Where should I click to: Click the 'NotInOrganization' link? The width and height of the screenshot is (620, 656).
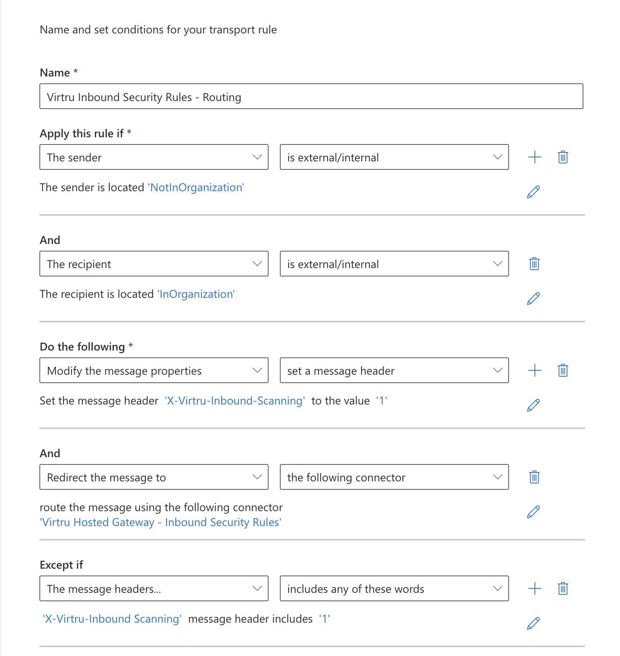coord(196,188)
